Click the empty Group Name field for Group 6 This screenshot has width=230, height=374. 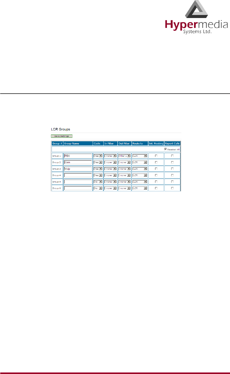click(78, 188)
